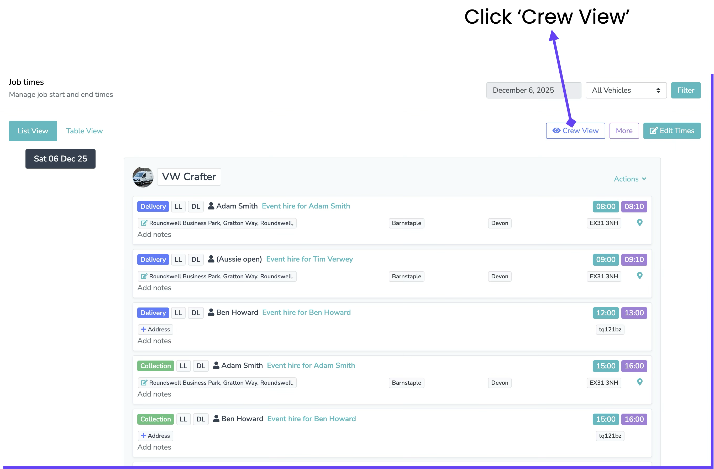The image size is (714, 469).
Task: Click person icon beside Ben Howard delivery
Action: click(211, 312)
